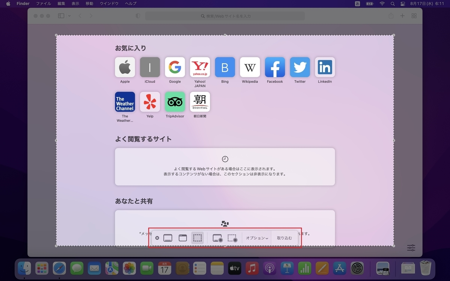Select capture entire screen mode
450x281 pixels.
(168, 238)
